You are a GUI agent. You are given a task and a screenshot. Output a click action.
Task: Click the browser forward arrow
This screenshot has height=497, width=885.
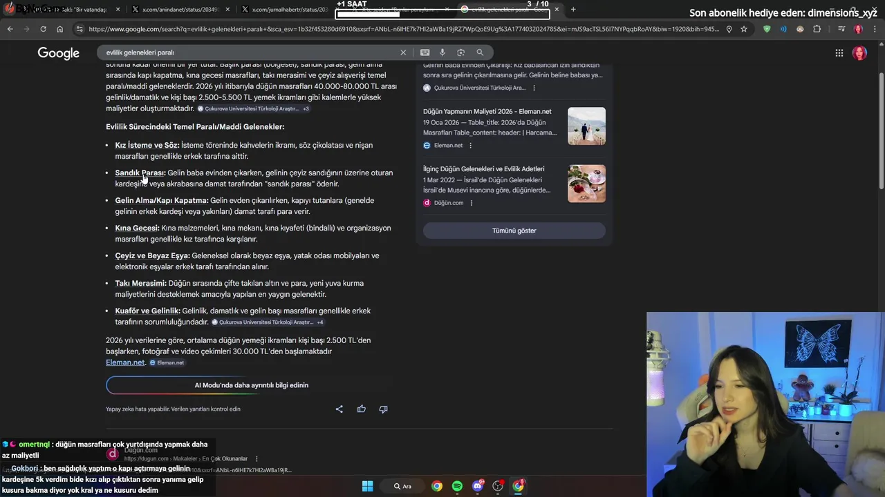coord(26,29)
